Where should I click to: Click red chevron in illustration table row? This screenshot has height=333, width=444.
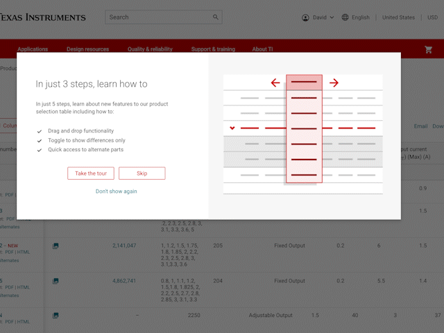point(232,128)
